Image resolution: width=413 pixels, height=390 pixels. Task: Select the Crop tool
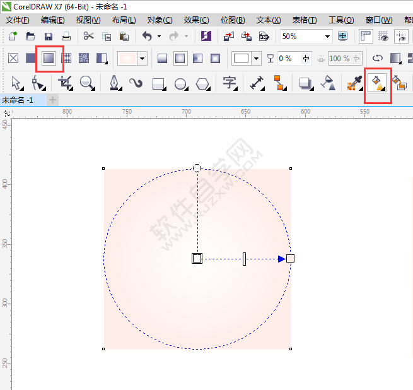tap(66, 83)
